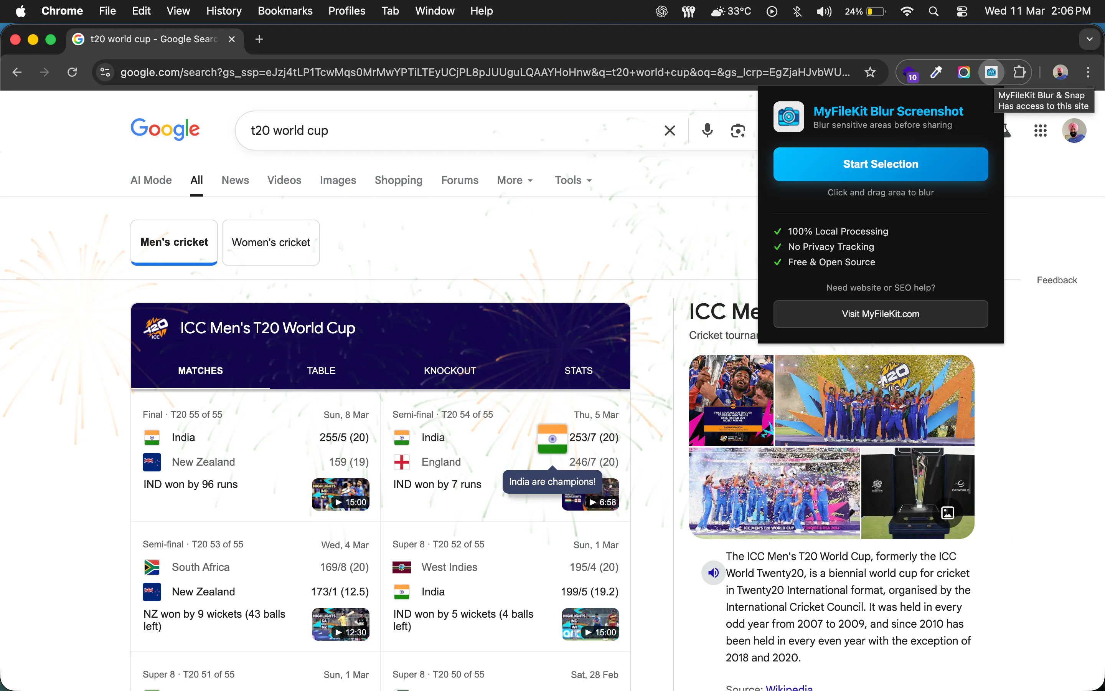
Task: Open the confetti celebration photo thumbnail
Action: click(774, 493)
